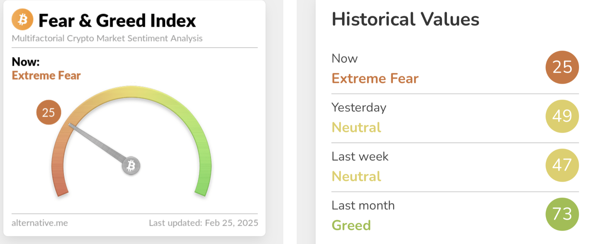This screenshot has width=592, height=244.
Task: Click the Neutral label under Last week
Action: [356, 176]
